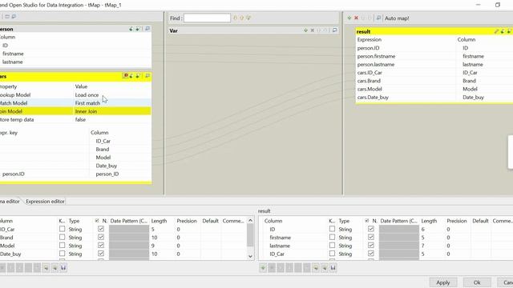Open tMap settings icon on cars table

pos(126,76)
